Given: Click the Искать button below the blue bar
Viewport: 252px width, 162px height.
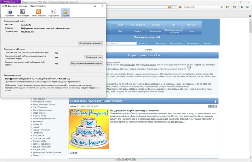Looking at the screenshot, I should point(148,50).
